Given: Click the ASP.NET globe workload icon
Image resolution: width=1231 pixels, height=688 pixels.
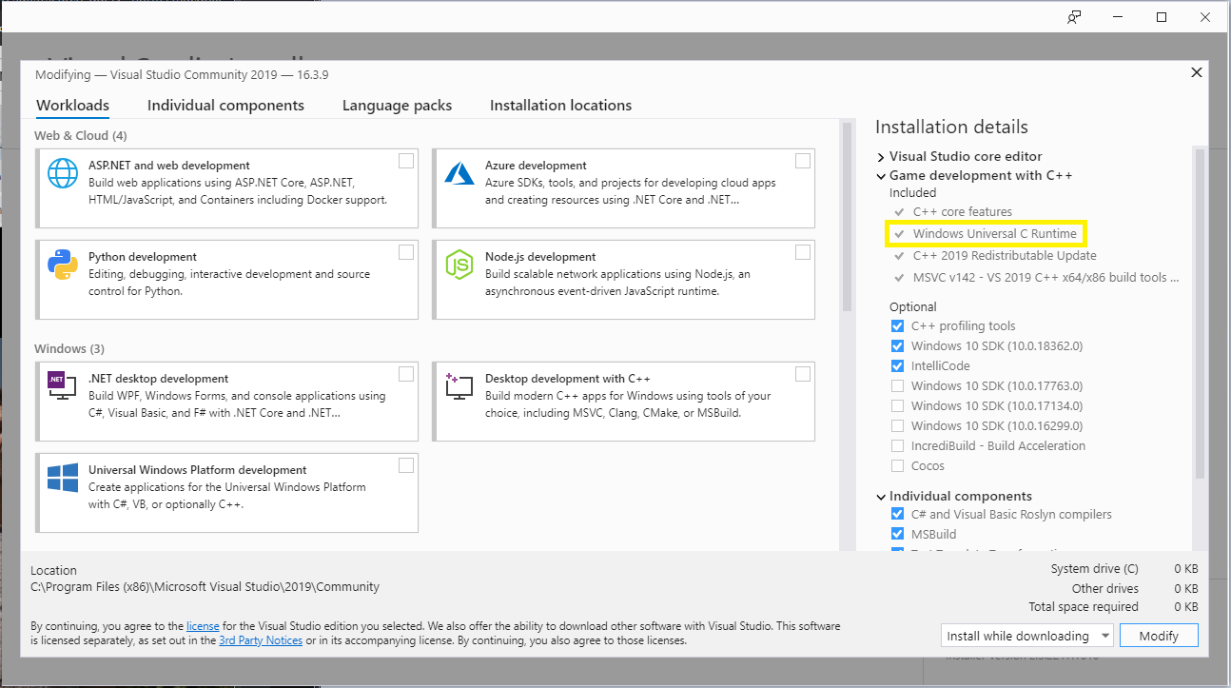Looking at the screenshot, I should pyautogui.click(x=63, y=175).
